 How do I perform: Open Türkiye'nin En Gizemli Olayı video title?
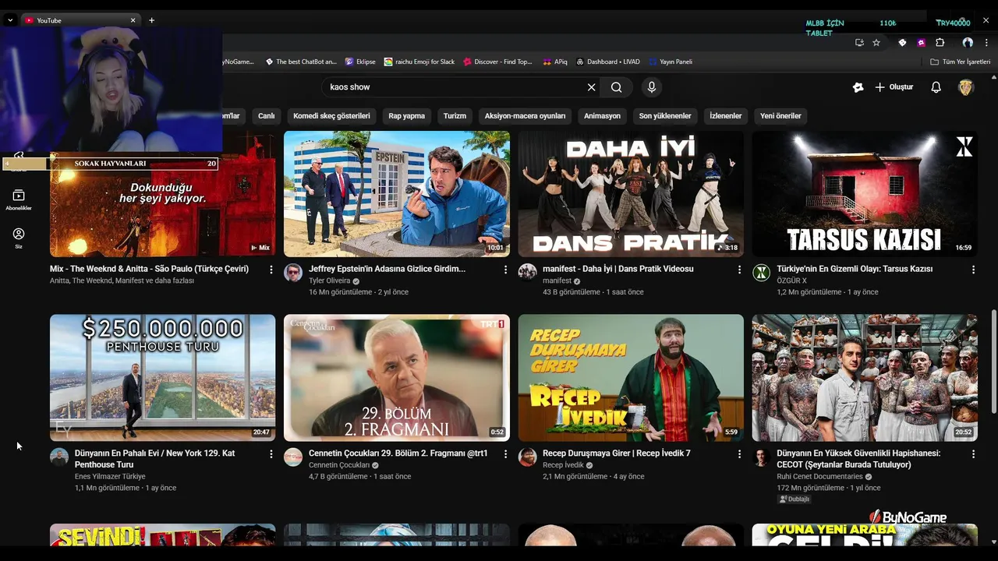pos(855,269)
